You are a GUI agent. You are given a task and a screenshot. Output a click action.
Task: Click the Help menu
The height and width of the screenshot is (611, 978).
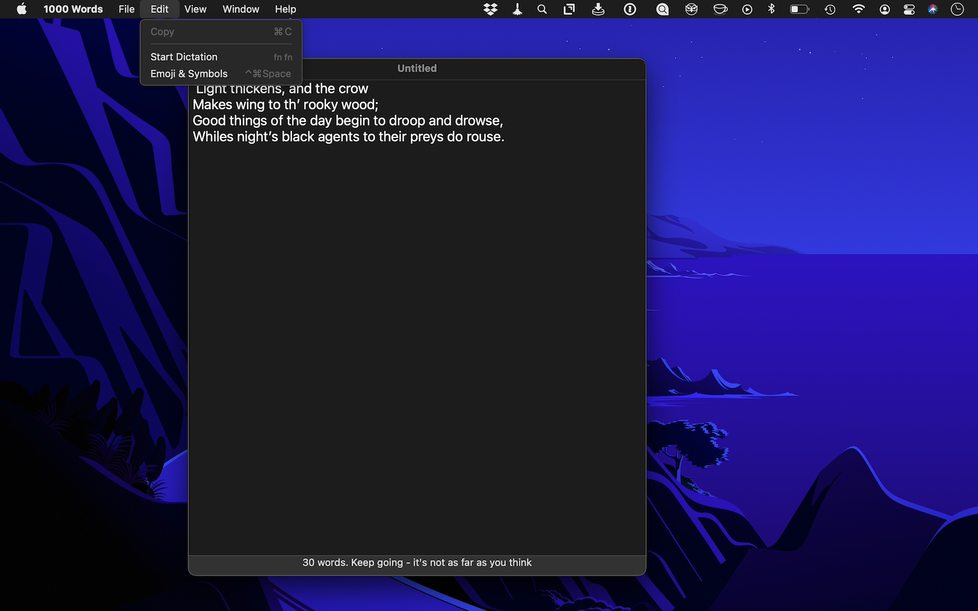[x=286, y=9]
